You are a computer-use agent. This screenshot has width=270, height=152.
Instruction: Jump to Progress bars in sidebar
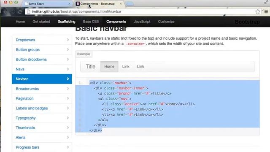pos(42,147)
